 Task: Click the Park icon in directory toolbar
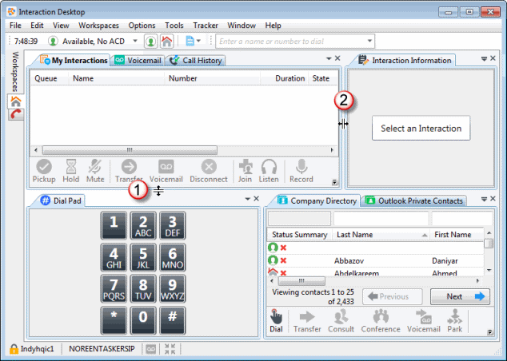[453, 320]
